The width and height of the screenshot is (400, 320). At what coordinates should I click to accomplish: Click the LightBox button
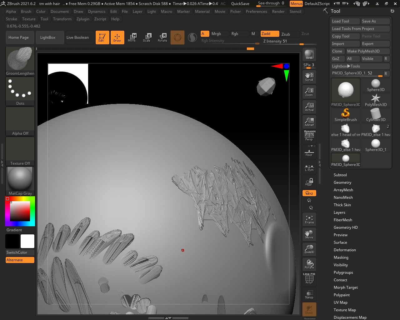[48, 37]
